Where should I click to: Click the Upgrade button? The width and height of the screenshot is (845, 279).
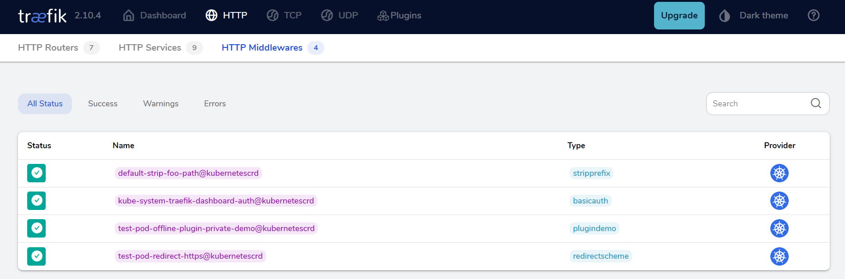tap(679, 16)
